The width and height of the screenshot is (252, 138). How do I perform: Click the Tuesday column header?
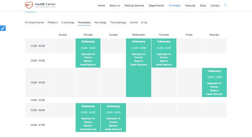click(x=113, y=34)
